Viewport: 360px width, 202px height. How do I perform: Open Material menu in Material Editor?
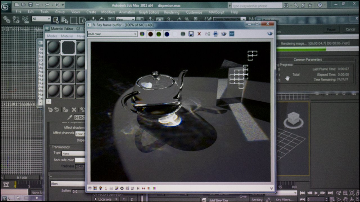click(x=67, y=36)
